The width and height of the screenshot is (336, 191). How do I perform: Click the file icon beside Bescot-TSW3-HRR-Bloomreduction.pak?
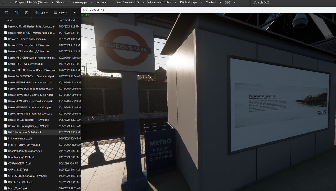pos(6,95)
